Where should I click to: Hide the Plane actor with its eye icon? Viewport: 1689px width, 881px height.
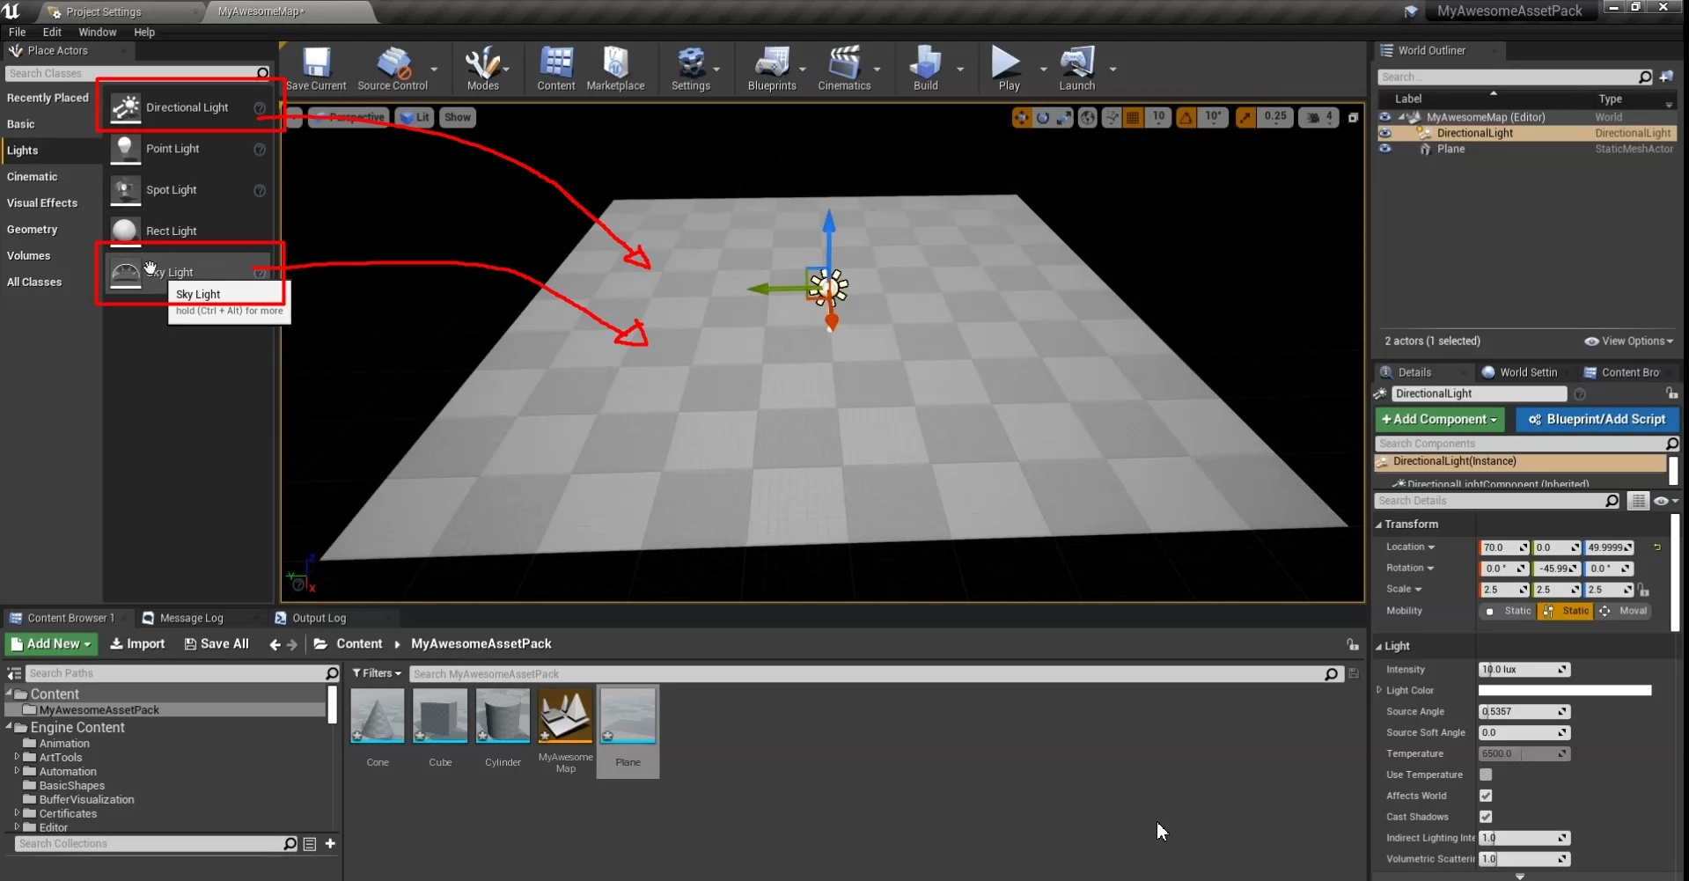pos(1385,149)
